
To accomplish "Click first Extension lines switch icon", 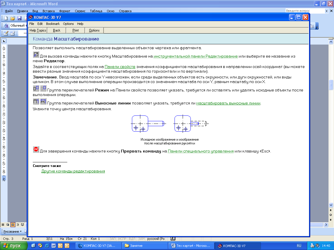I will (x=36, y=101).
